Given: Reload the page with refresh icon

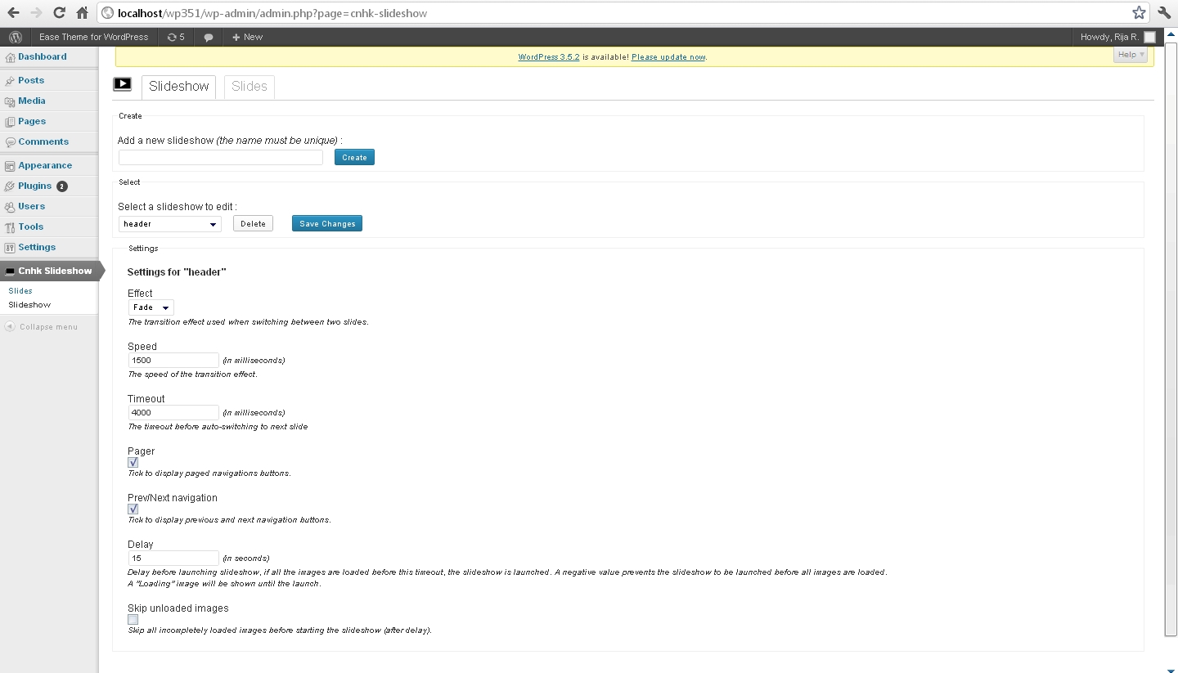Looking at the screenshot, I should [x=59, y=12].
